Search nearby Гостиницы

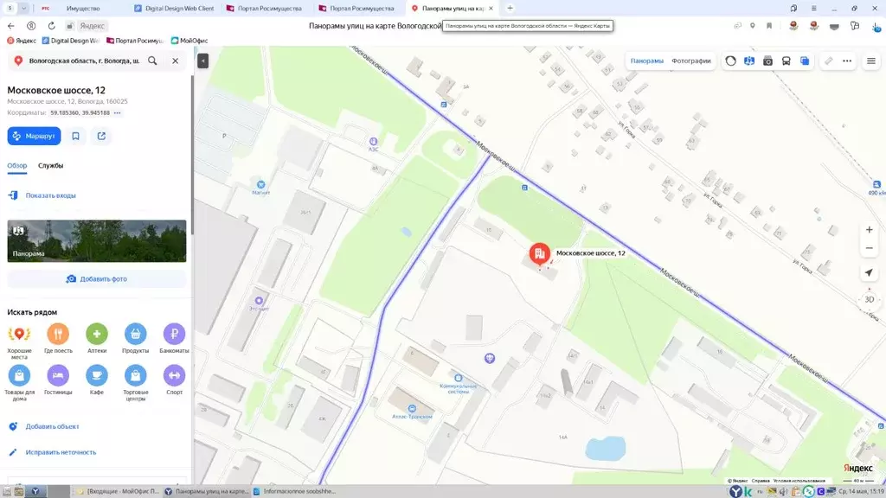pyautogui.click(x=58, y=380)
